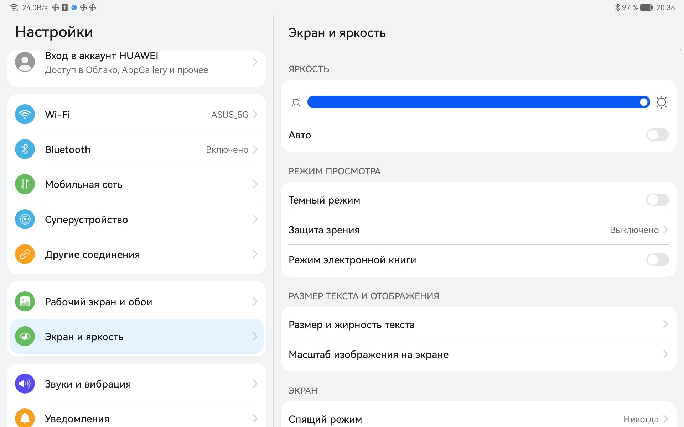Tap the Bluetooth icon in the sidebar
The image size is (684, 427).
[25, 149]
